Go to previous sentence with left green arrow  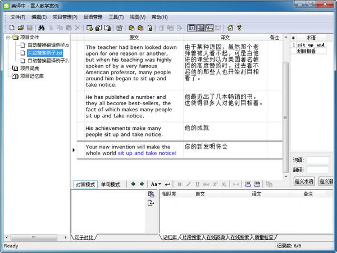[133, 184]
